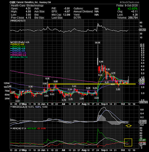Image resolution: width=149 pixels, height=152 pixels.
Task: Click the 5.26 price annotation
Action: (108, 69)
